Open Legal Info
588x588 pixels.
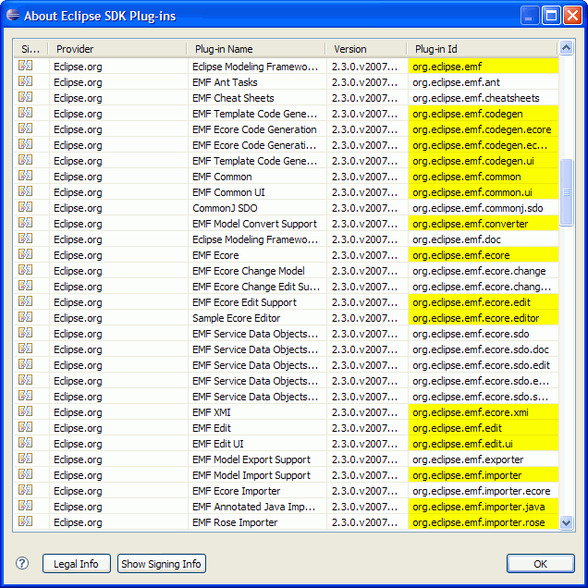click(x=77, y=564)
